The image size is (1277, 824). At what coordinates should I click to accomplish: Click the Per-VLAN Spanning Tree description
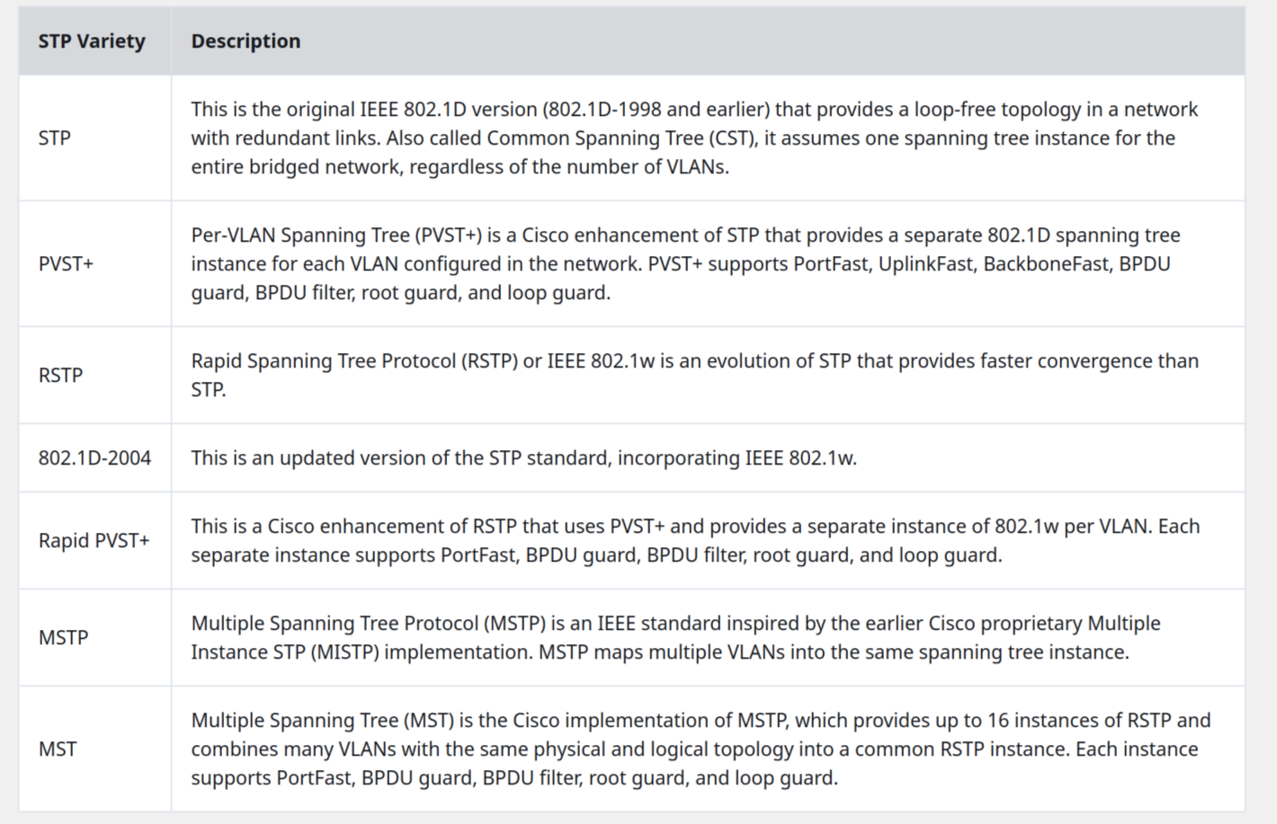(685, 264)
